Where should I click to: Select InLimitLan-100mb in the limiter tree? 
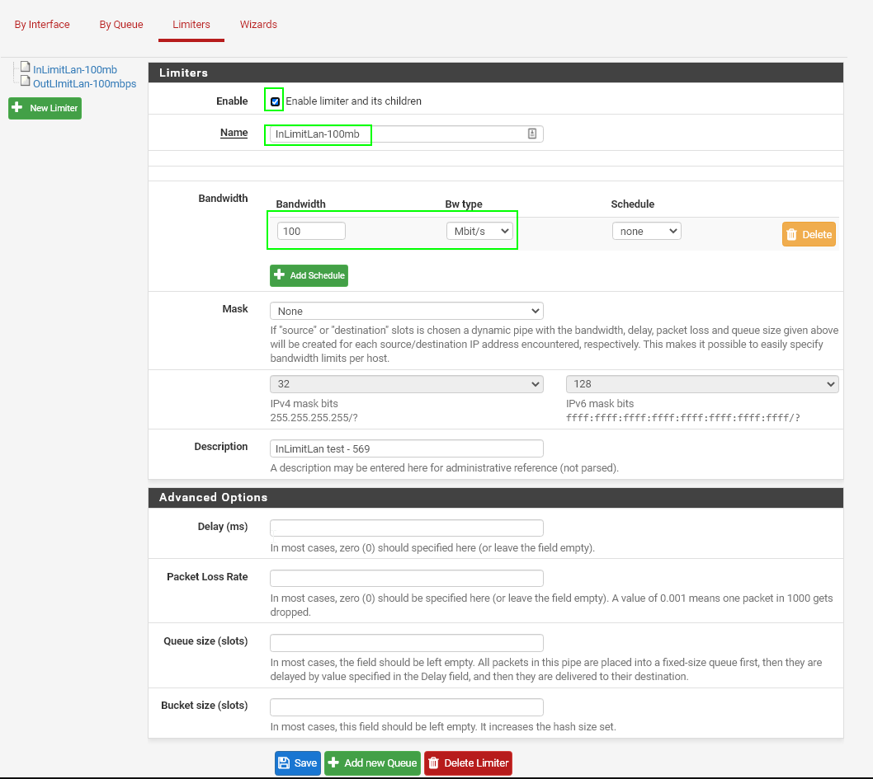pyautogui.click(x=74, y=69)
